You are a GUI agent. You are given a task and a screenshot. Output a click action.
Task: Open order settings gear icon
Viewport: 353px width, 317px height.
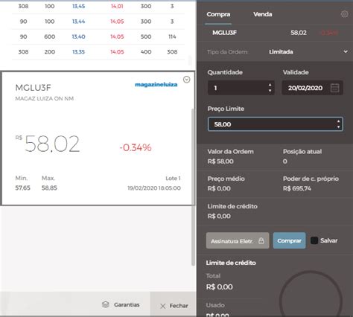344,14
